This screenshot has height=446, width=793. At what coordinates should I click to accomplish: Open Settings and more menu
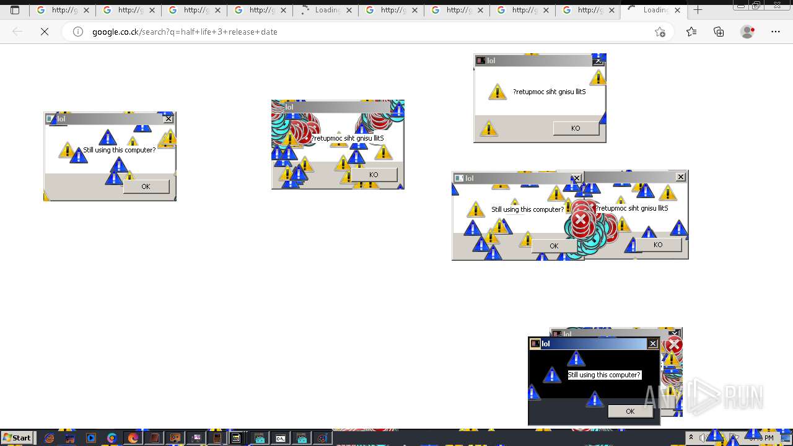(x=776, y=32)
